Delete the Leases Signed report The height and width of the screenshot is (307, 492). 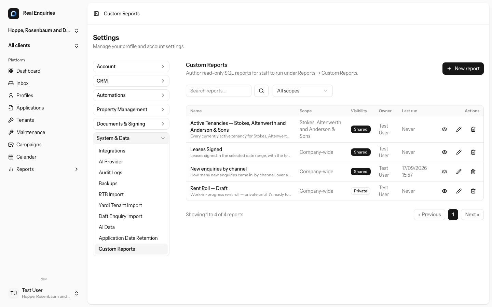473,152
